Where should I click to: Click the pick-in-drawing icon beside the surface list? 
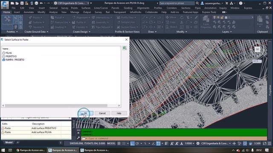pyautogui.click(x=125, y=48)
